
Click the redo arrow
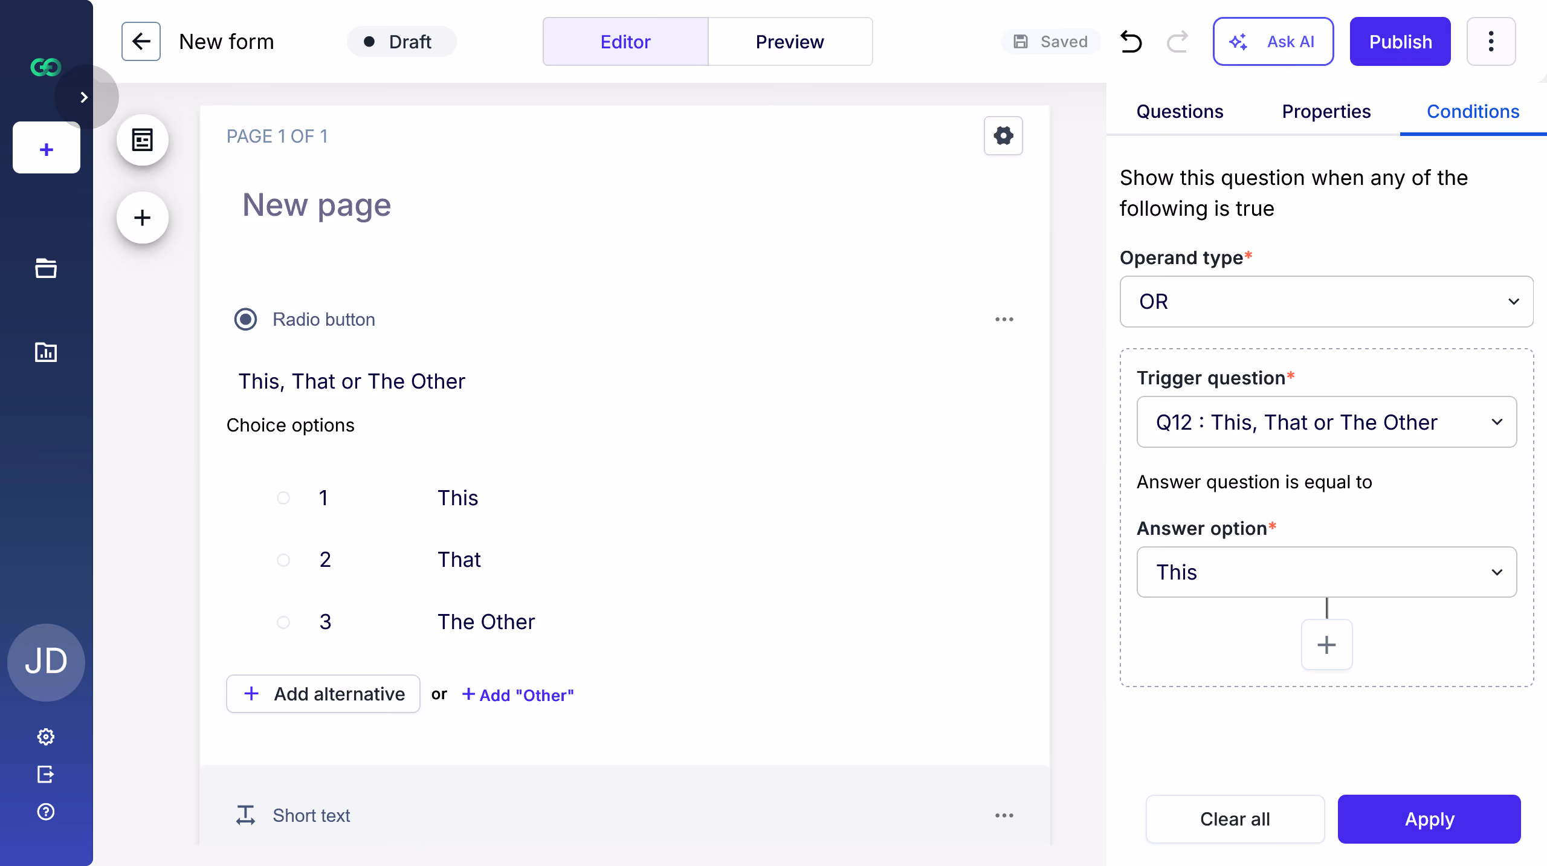[x=1177, y=42]
